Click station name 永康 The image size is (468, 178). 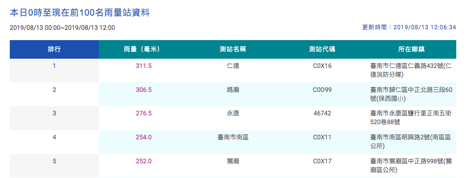(x=233, y=113)
